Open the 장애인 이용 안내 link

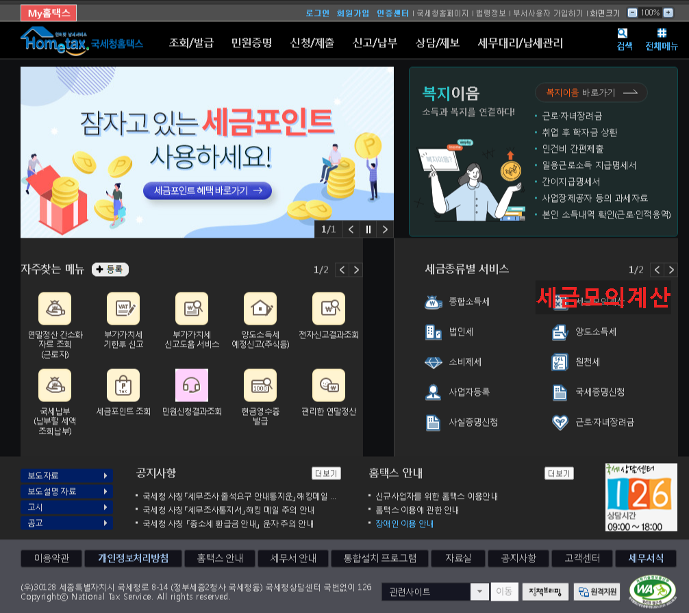point(404,524)
